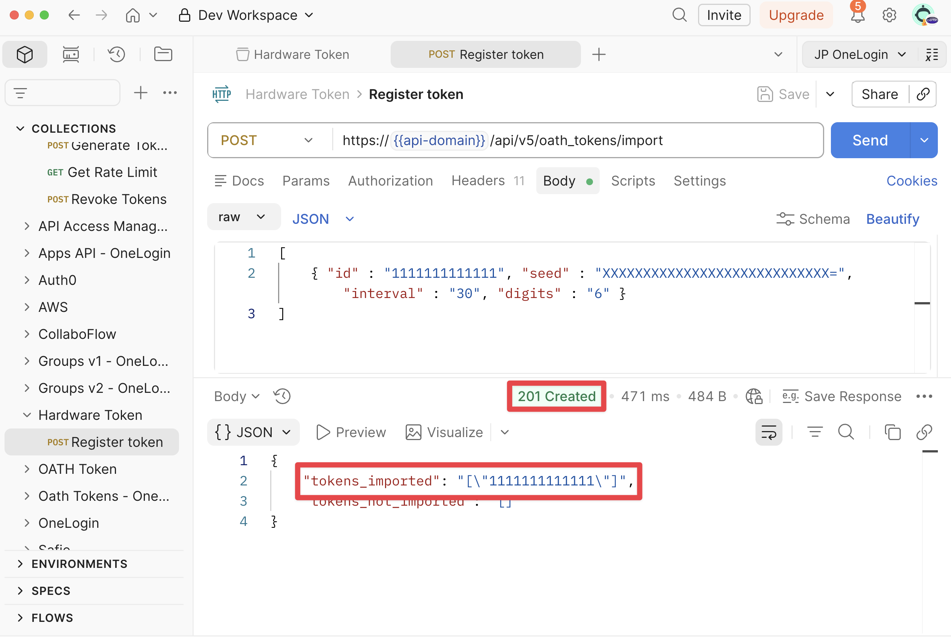Show the Environments sidebar view
Image resolution: width=951 pixels, height=638 pixels.
coord(71,54)
